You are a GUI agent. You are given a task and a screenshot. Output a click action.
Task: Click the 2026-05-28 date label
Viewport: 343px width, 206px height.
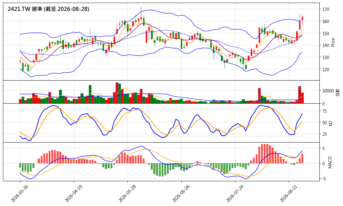[127, 194]
